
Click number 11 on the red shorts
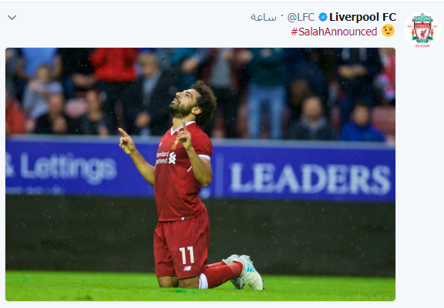(x=187, y=255)
